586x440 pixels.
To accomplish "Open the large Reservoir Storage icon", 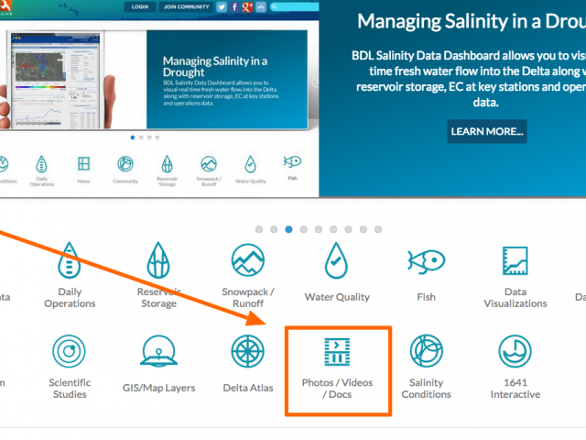I will click(158, 260).
